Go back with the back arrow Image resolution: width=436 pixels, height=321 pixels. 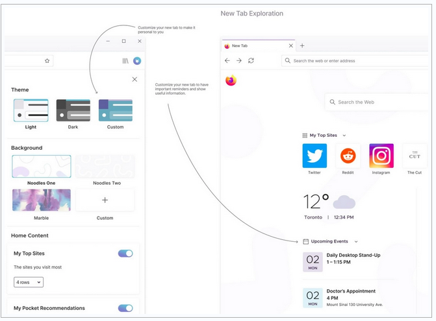[x=227, y=60]
